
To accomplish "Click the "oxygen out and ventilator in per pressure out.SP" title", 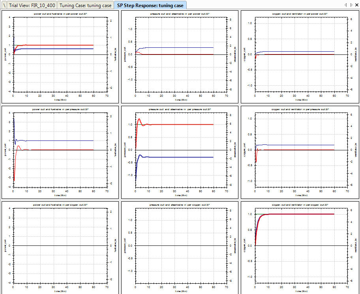I will click(301, 109).
